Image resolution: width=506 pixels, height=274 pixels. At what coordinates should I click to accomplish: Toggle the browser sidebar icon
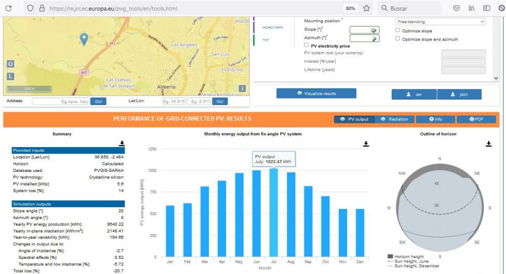click(x=487, y=8)
